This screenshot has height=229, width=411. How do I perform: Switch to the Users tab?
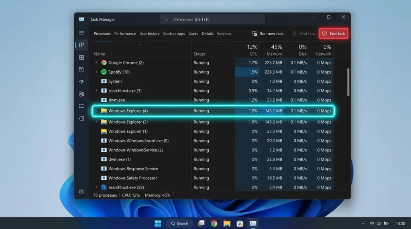(x=193, y=34)
